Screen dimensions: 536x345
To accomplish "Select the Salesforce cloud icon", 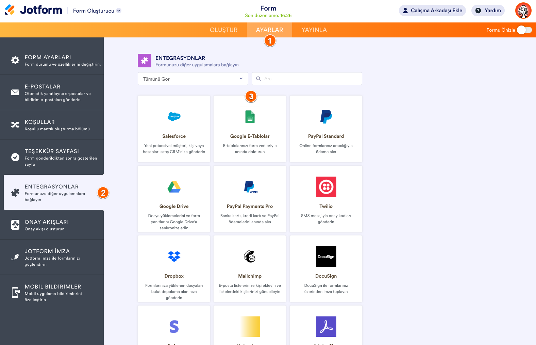I will tap(174, 117).
